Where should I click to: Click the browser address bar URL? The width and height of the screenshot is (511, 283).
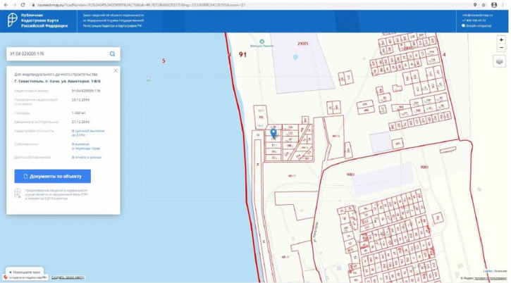point(141,4)
